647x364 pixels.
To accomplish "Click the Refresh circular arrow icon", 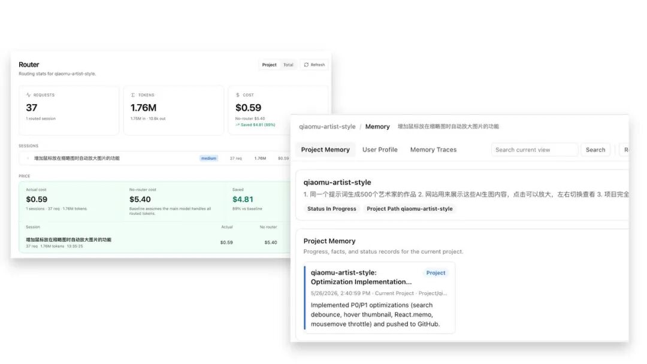I will tap(306, 65).
